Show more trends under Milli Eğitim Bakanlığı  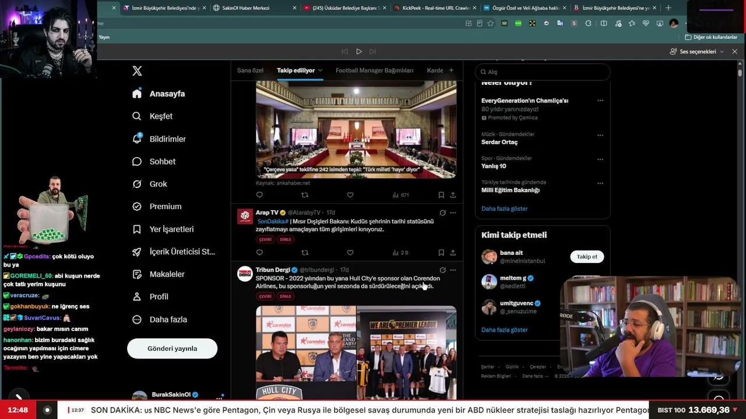click(x=504, y=208)
